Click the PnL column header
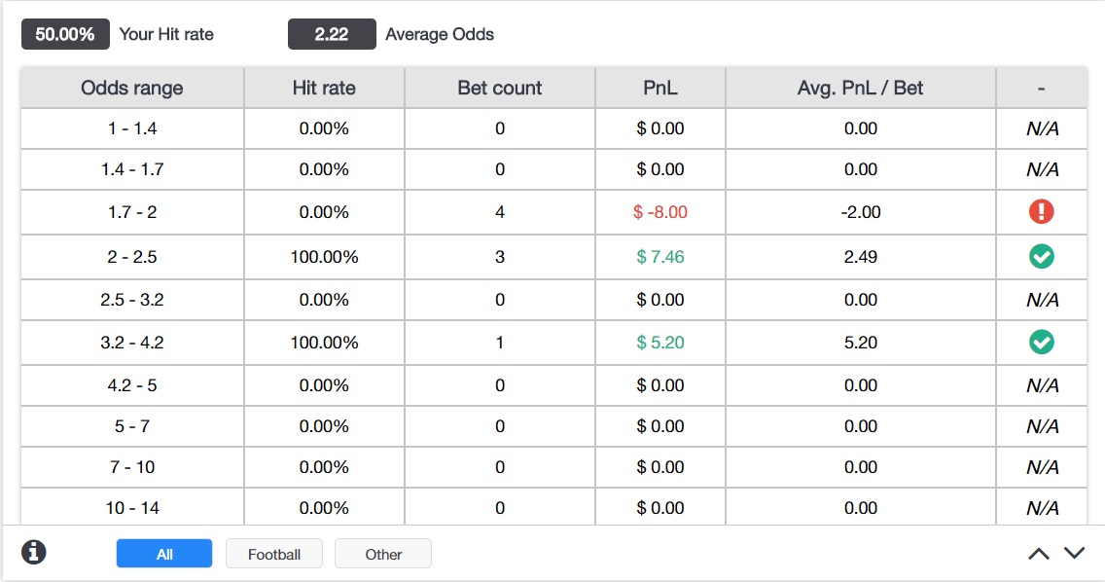The width and height of the screenshot is (1105, 582). click(660, 88)
